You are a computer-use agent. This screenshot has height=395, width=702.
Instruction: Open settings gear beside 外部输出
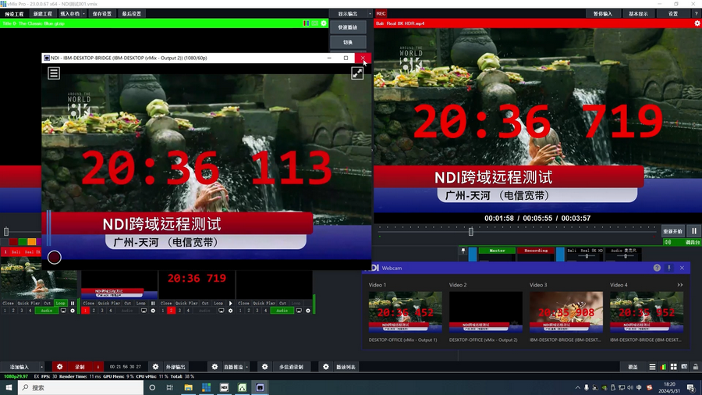[155, 366]
